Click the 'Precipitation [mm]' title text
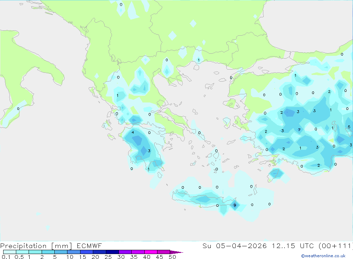 36,246
